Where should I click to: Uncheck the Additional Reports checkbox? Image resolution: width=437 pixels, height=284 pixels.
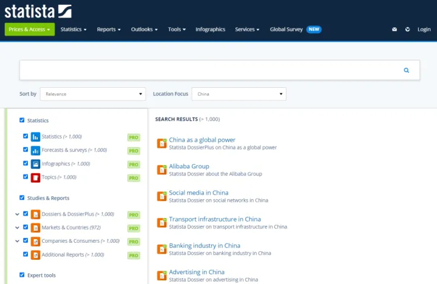pos(25,254)
